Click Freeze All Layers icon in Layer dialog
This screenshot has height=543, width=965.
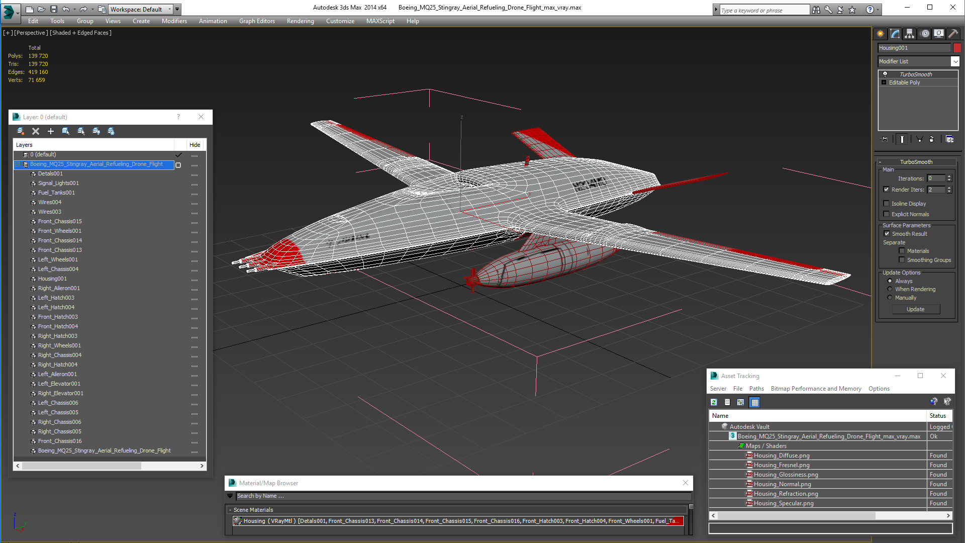click(111, 131)
